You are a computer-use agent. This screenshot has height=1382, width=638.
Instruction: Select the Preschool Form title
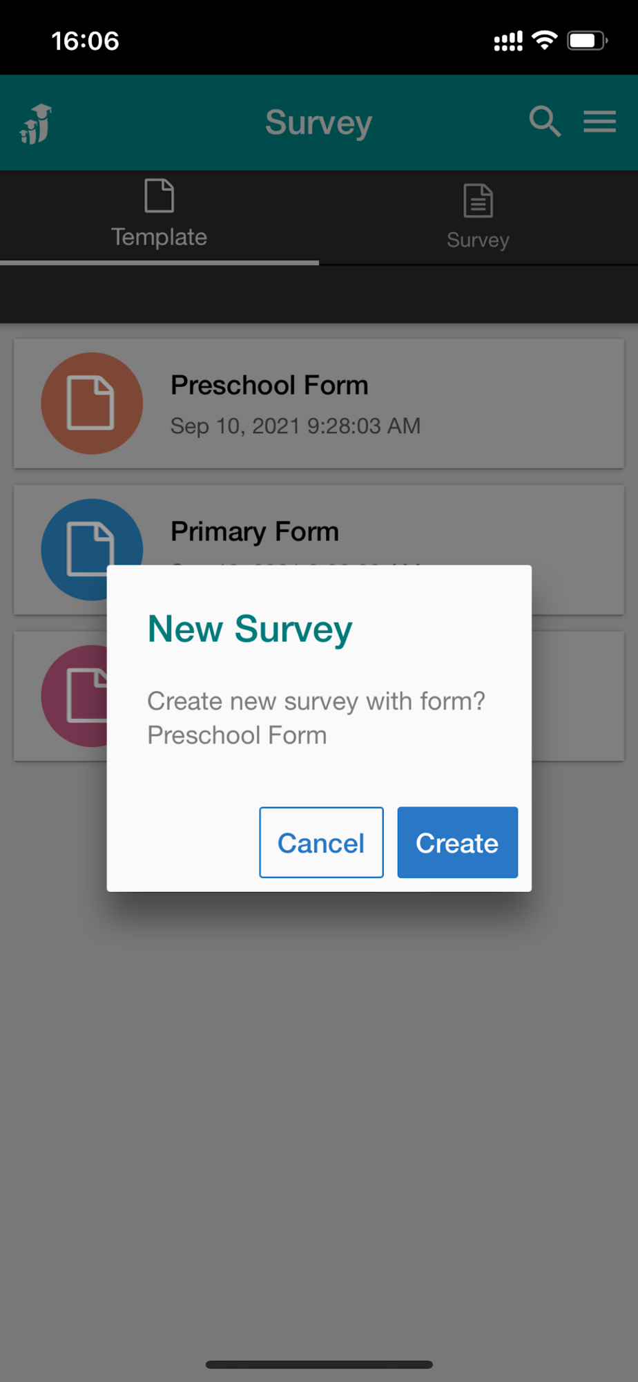269,385
